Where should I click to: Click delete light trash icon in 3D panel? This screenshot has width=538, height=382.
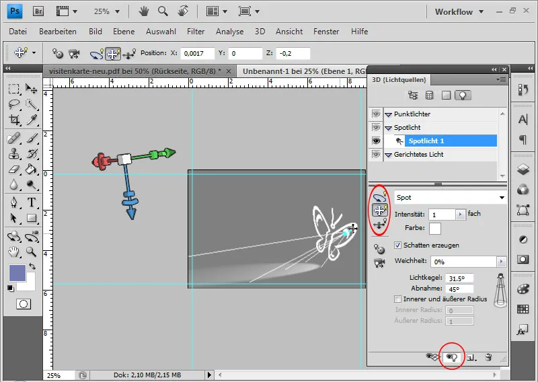[489, 358]
